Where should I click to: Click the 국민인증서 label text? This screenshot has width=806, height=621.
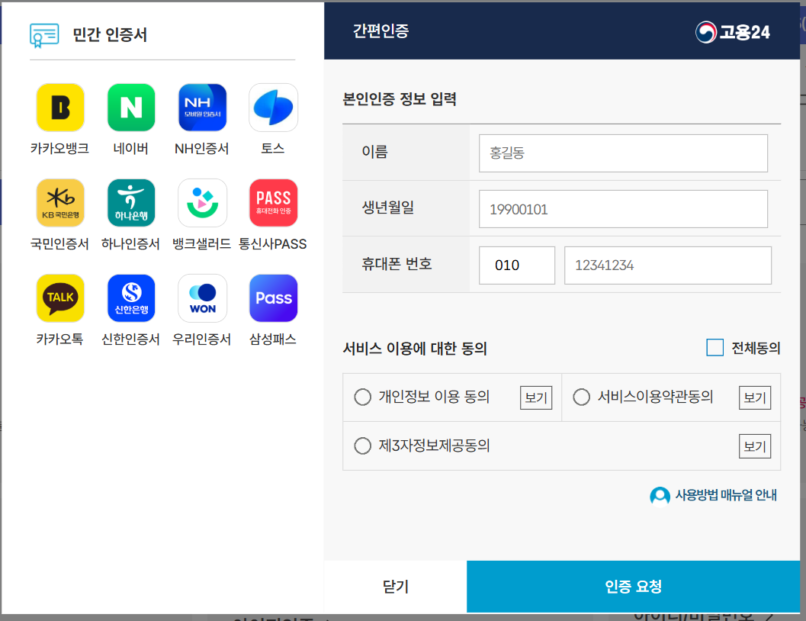click(60, 243)
